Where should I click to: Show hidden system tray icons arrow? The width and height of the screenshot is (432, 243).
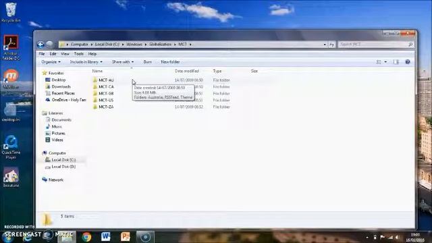coord(367,237)
